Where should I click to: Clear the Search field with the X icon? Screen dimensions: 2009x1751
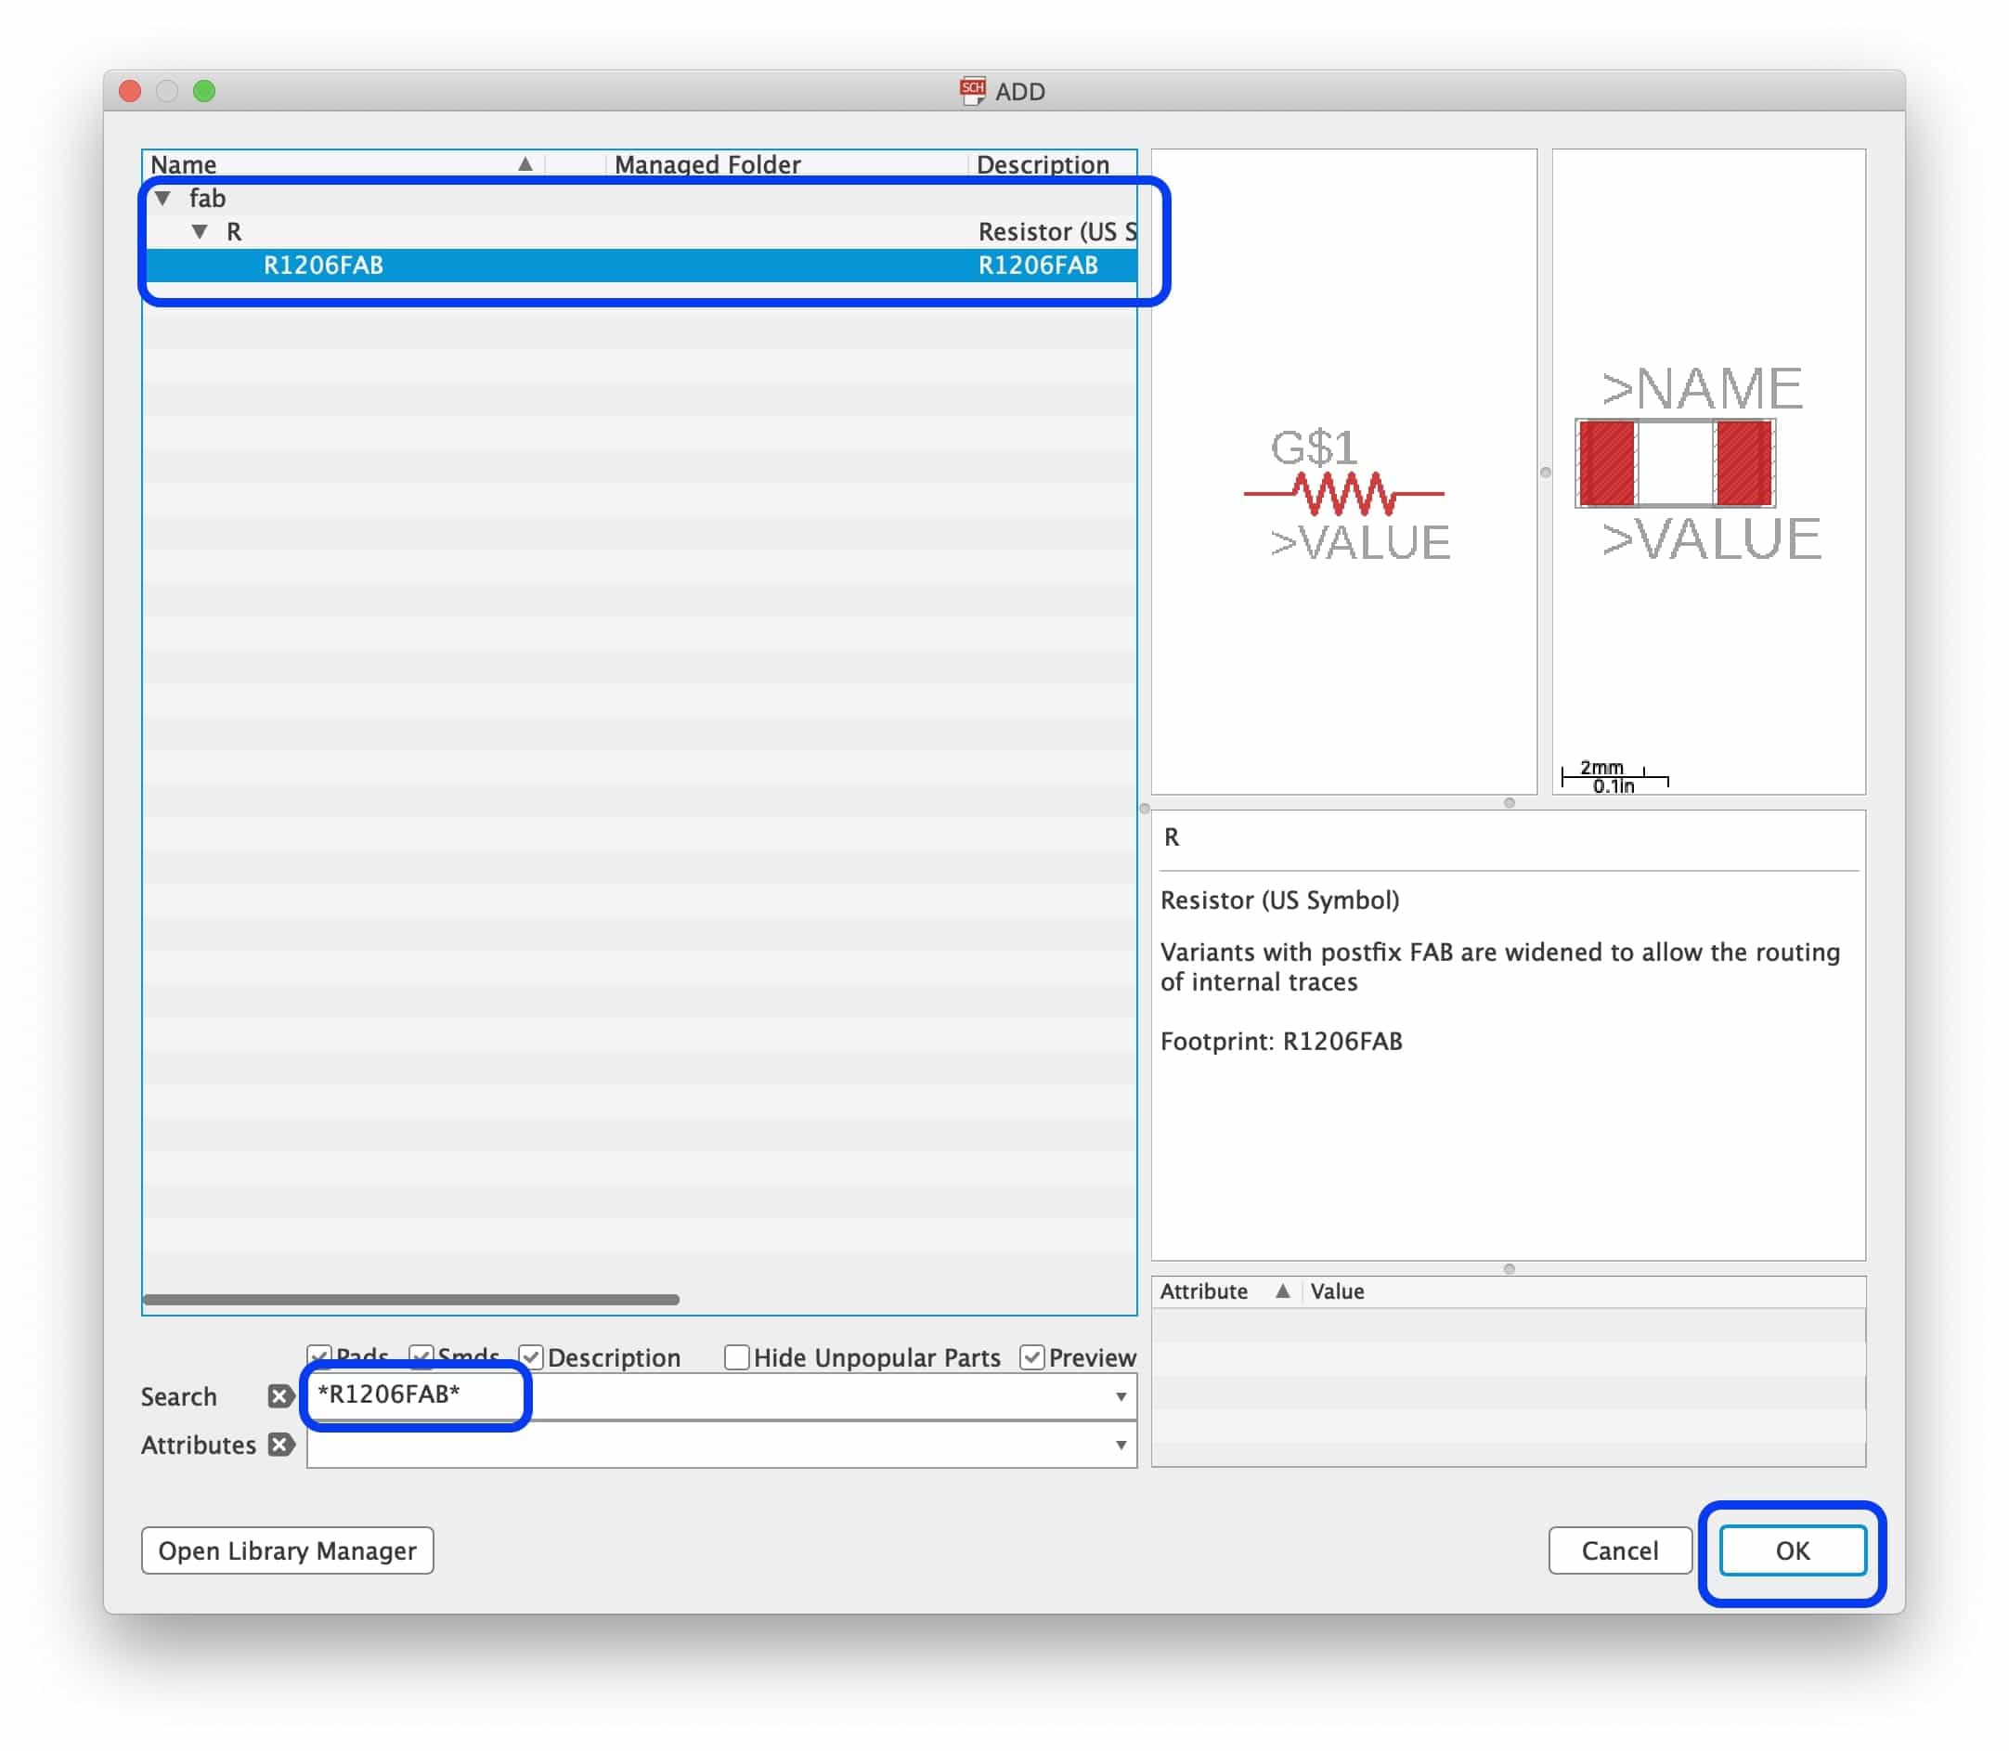(280, 1396)
